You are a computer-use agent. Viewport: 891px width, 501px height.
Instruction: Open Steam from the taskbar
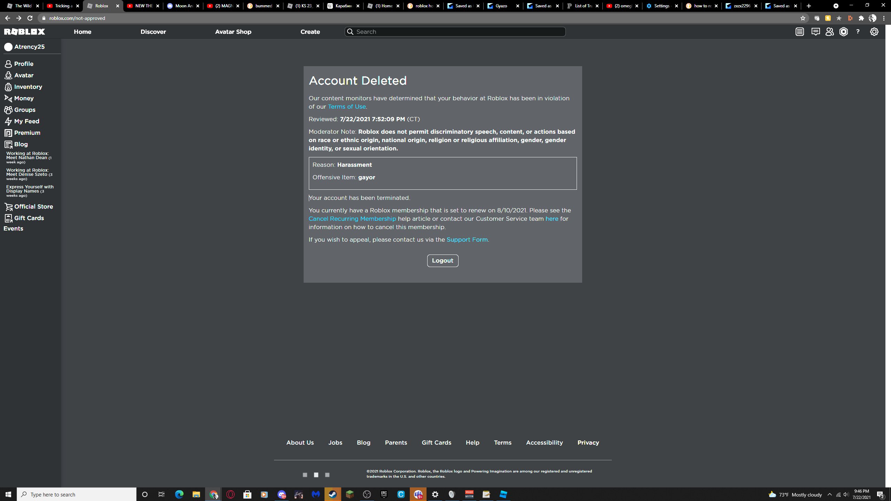click(333, 494)
